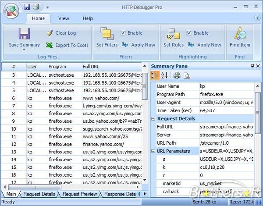The width and height of the screenshot is (263, 206).
Task: Open the Help ribbon tab
Action: coord(88,18)
